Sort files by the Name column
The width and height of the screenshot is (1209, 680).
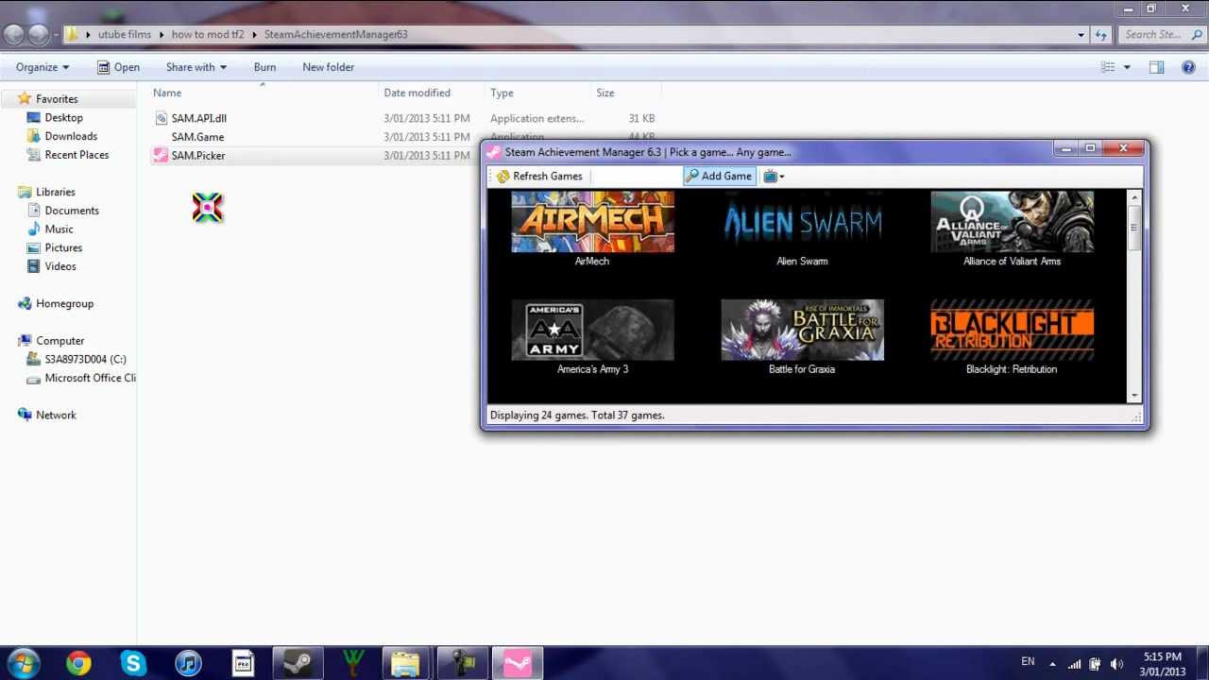[x=167, y=93]
